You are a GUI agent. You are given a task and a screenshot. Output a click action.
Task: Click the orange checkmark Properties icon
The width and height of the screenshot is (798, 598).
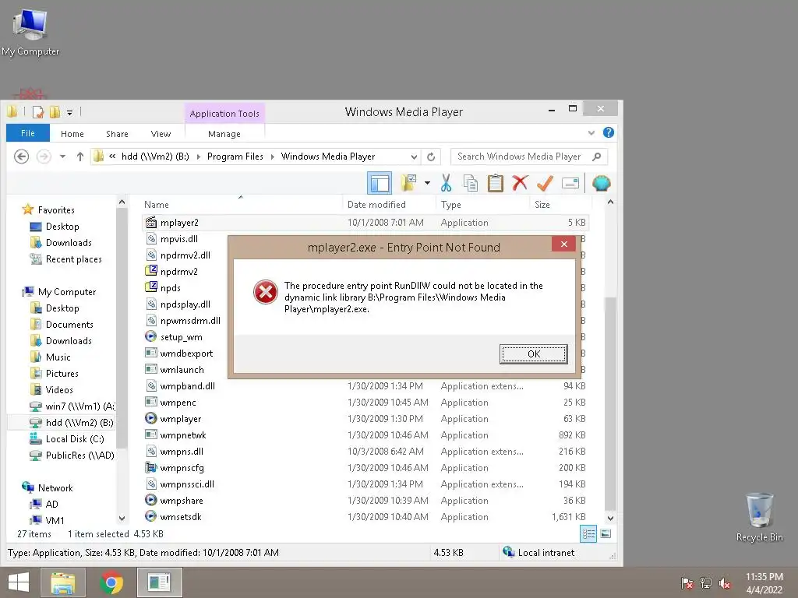tap(545, 183)
